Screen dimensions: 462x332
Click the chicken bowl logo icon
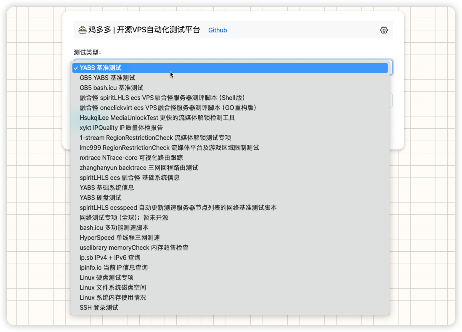(x=82, y=30)
